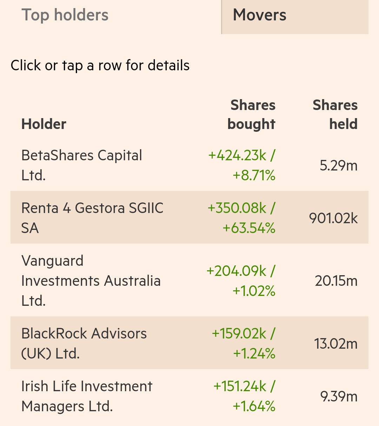Click the 13.02m shares held value

click(x=335, y=343)
